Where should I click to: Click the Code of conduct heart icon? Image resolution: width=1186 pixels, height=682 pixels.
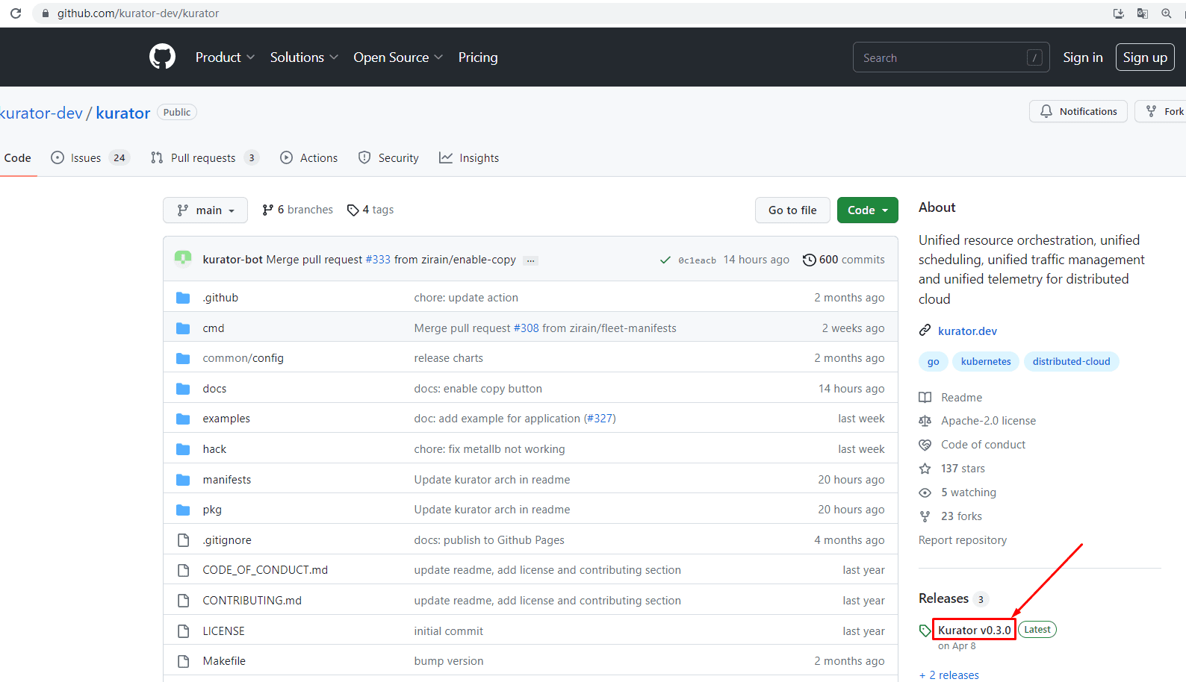[925, 445]
